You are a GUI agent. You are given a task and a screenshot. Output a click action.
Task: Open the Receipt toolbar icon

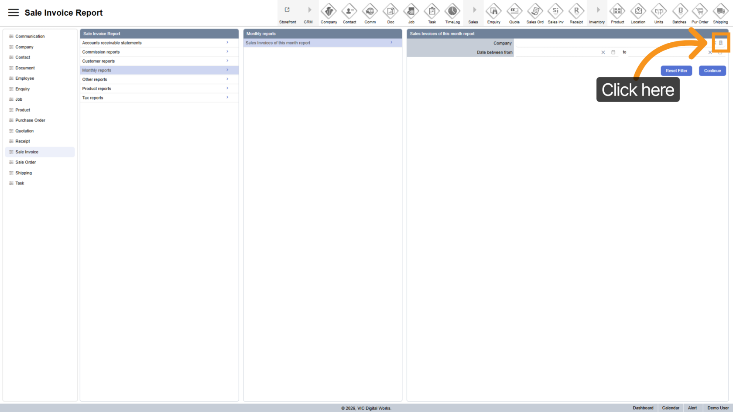click(576, 11)
